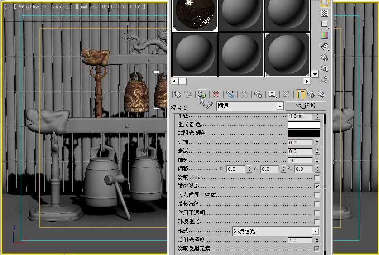Click Make Preview film icon

pos(325,46)
